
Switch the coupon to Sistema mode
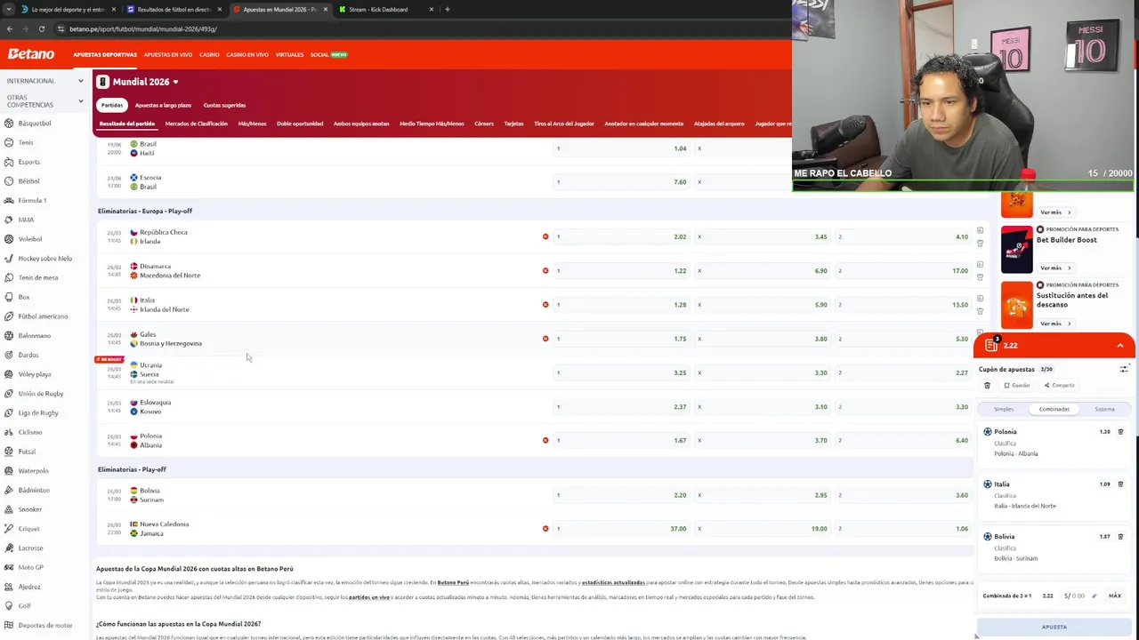pyautogui.click(x=1104, y=409)
